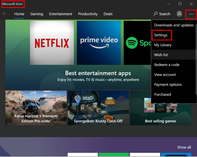This screenshot has height=157, width=197.
Task: Minimize the Microsoft Store window
Action: click(169, 4)
